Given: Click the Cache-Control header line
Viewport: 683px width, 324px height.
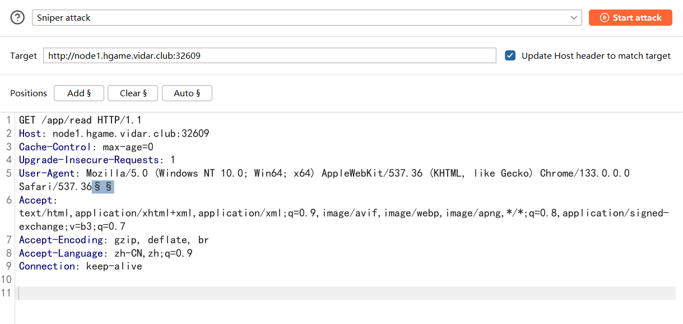Looking at the screenshot, I should click(86, 147).
